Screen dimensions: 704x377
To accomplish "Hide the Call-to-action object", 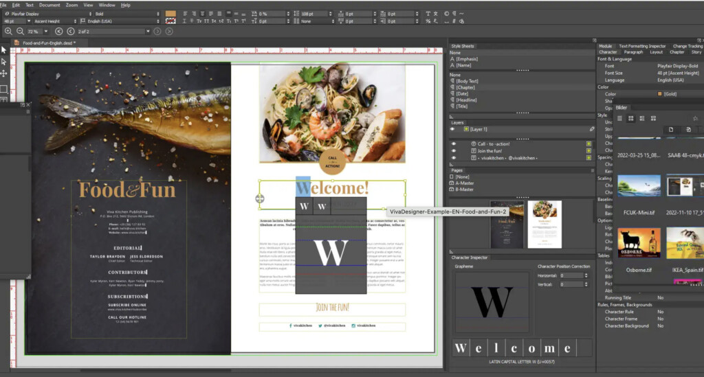I will point(454,144).
